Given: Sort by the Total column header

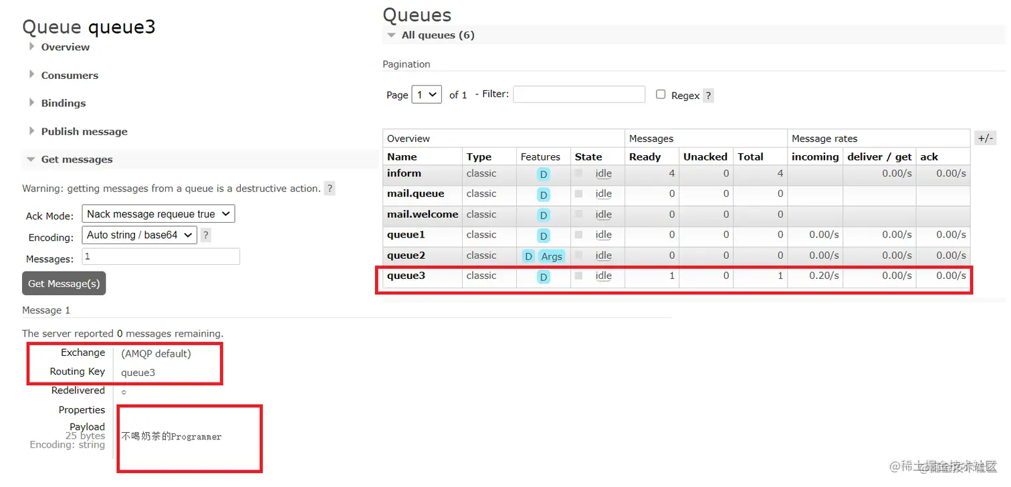Looking at the screenshot, I should pos(750,157).
